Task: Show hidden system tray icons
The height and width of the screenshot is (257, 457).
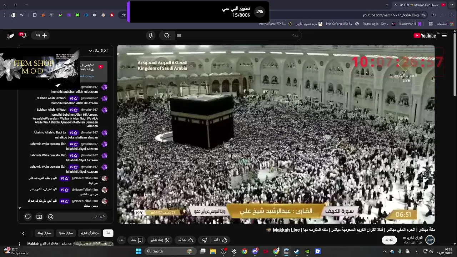Action: point(385,251)
